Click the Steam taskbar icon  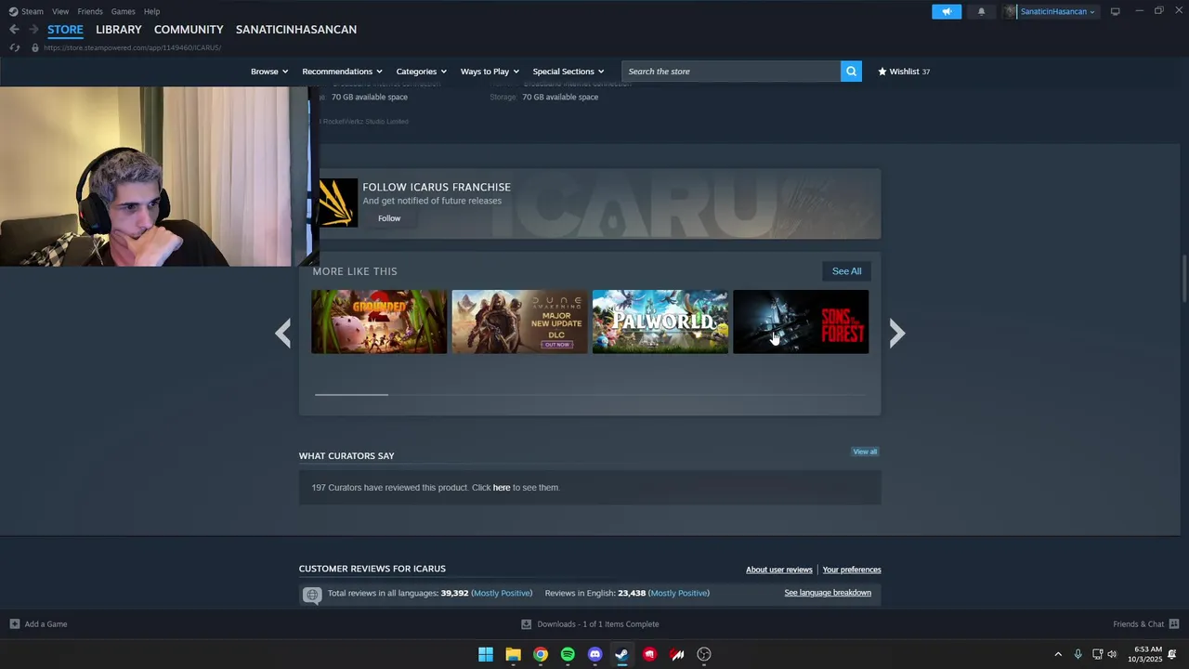[x=622, y=654]
